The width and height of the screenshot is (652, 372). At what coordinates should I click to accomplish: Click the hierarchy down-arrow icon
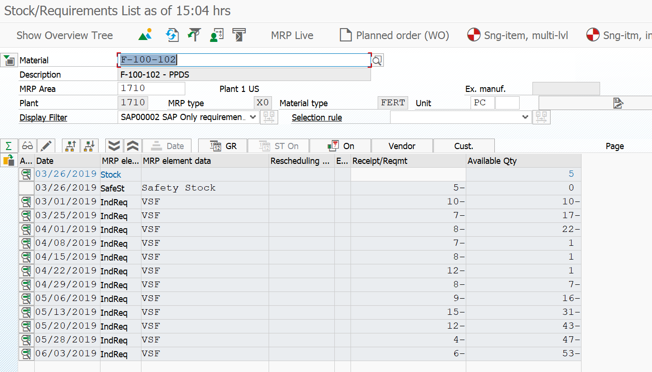pos(89,146)
